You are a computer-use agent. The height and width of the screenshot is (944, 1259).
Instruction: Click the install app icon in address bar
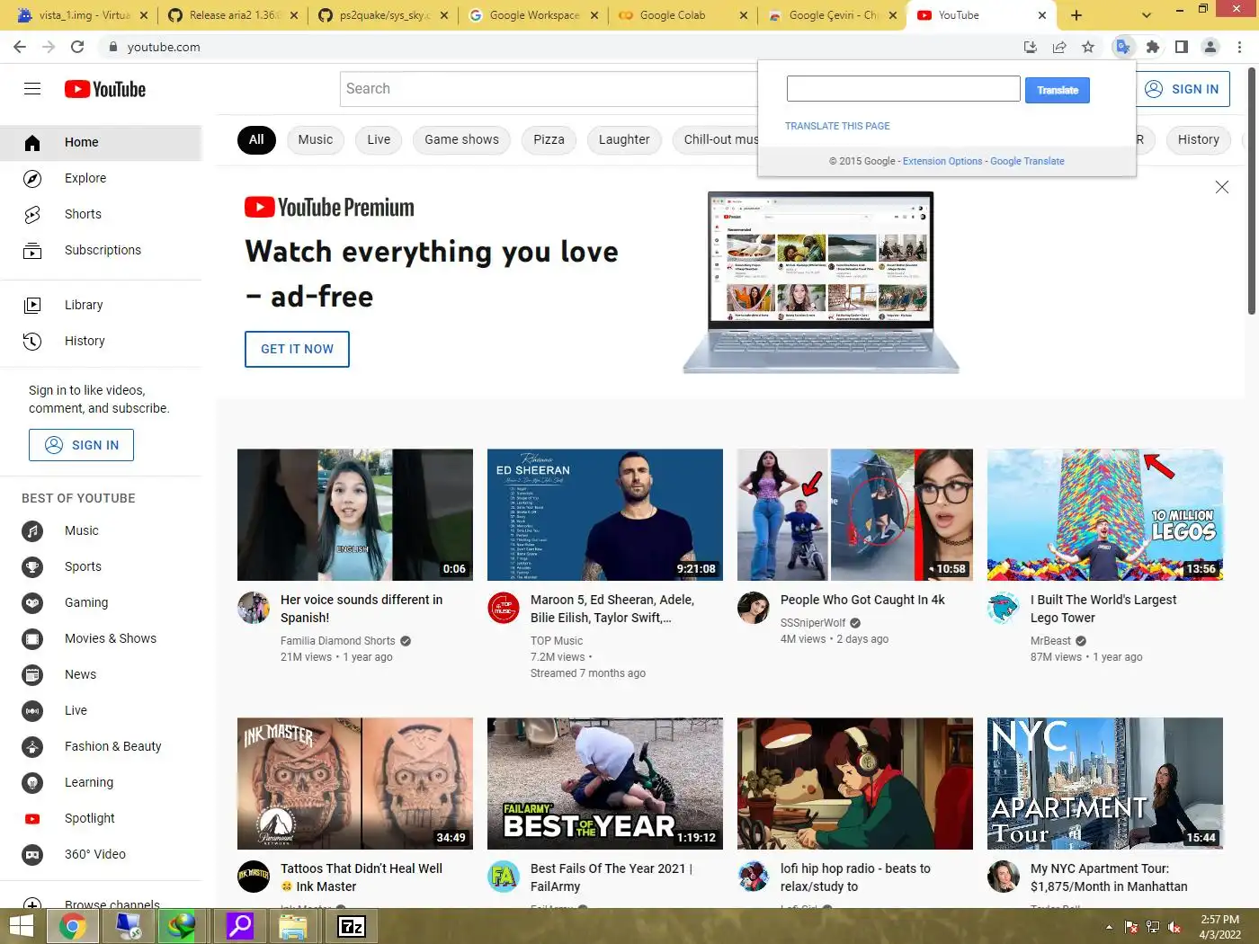(1031, 47)
